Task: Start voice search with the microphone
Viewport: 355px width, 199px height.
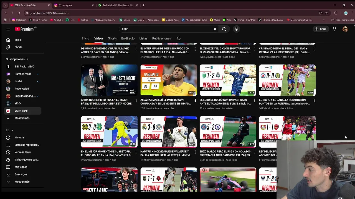Action: pyautogui.click(x=236, y=29)
